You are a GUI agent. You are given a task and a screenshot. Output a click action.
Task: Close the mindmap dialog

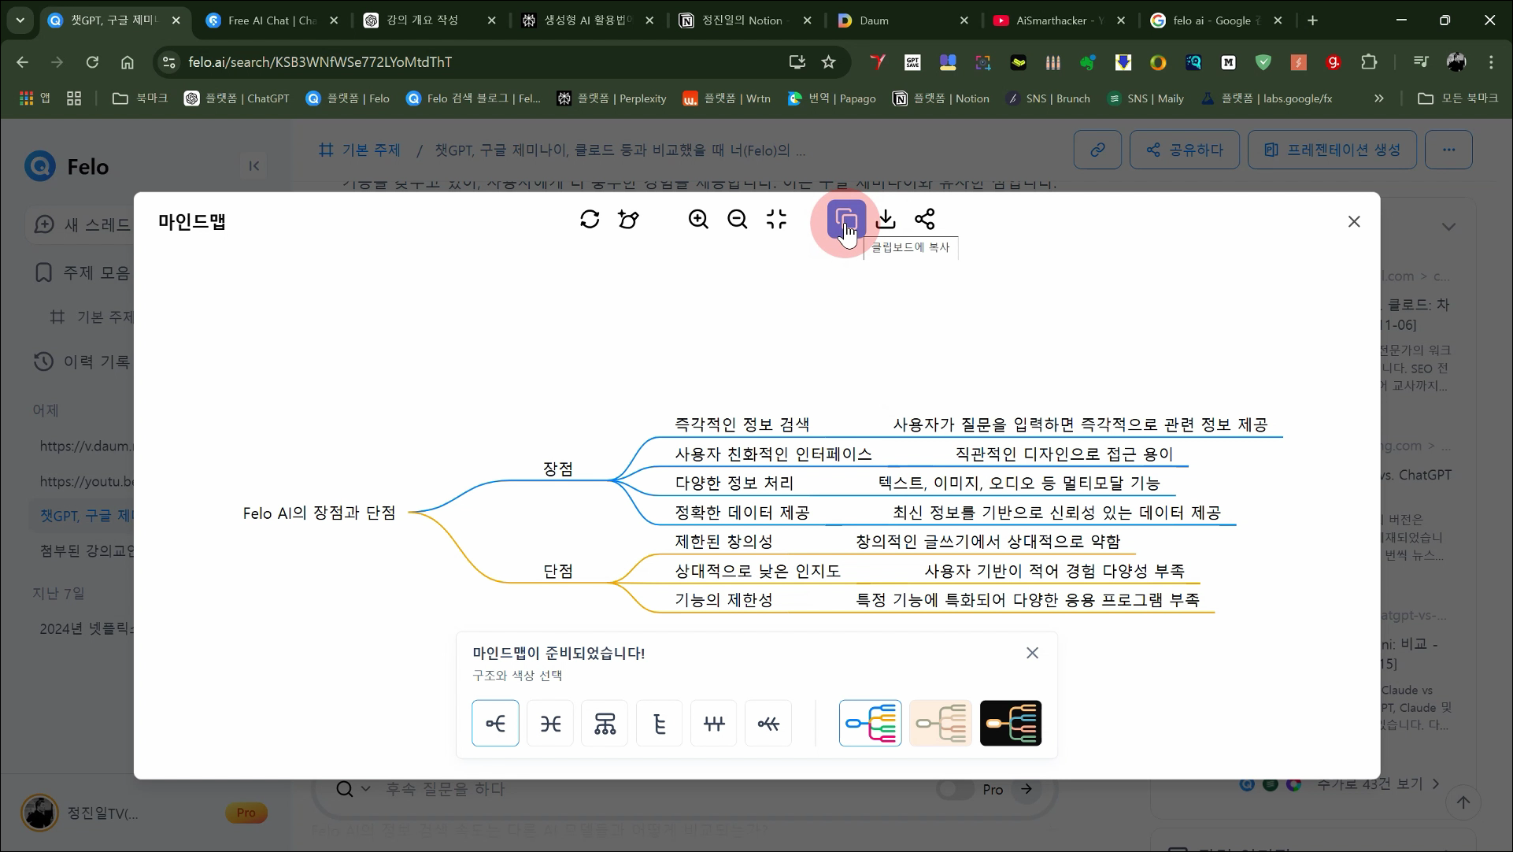[x=1354, y=222]
